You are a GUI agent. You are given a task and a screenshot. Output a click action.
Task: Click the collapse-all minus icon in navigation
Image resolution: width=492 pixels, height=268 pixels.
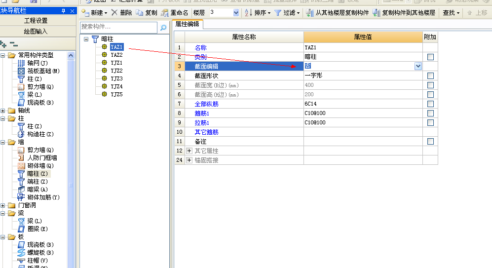click(13, 44)
